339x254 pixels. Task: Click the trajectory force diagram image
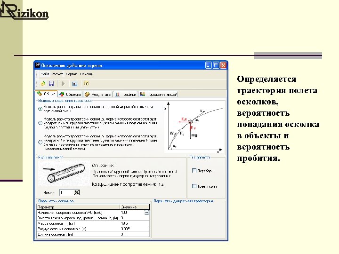[194, 127]
